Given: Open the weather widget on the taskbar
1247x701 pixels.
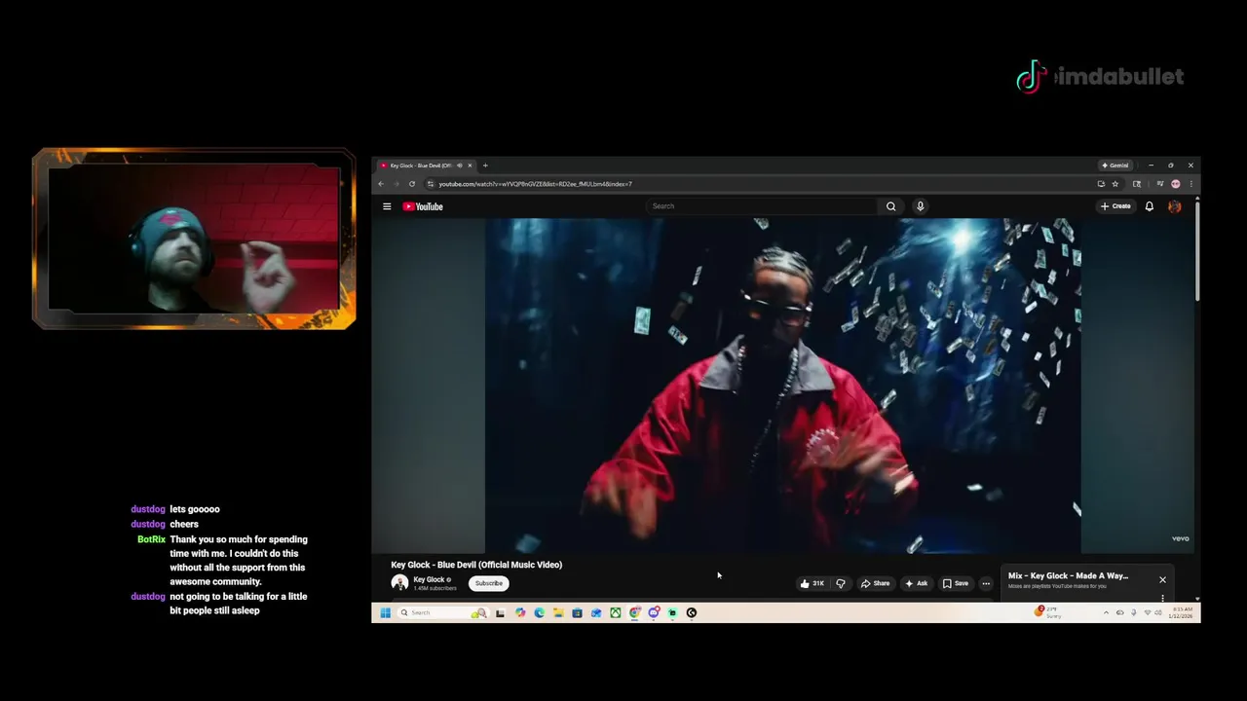Looking at the screenshot, I should (1050, 612).
